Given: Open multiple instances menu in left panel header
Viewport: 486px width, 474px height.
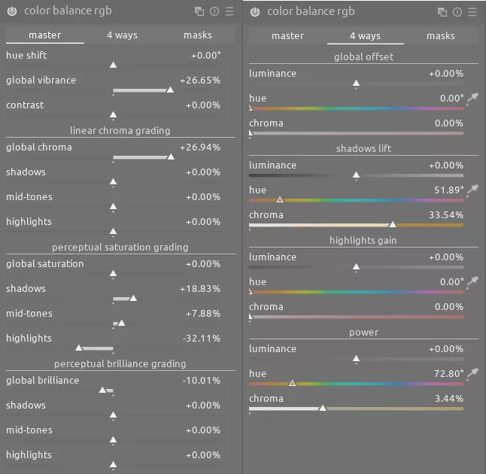Looking at the screenshot, I should point(199,12).
